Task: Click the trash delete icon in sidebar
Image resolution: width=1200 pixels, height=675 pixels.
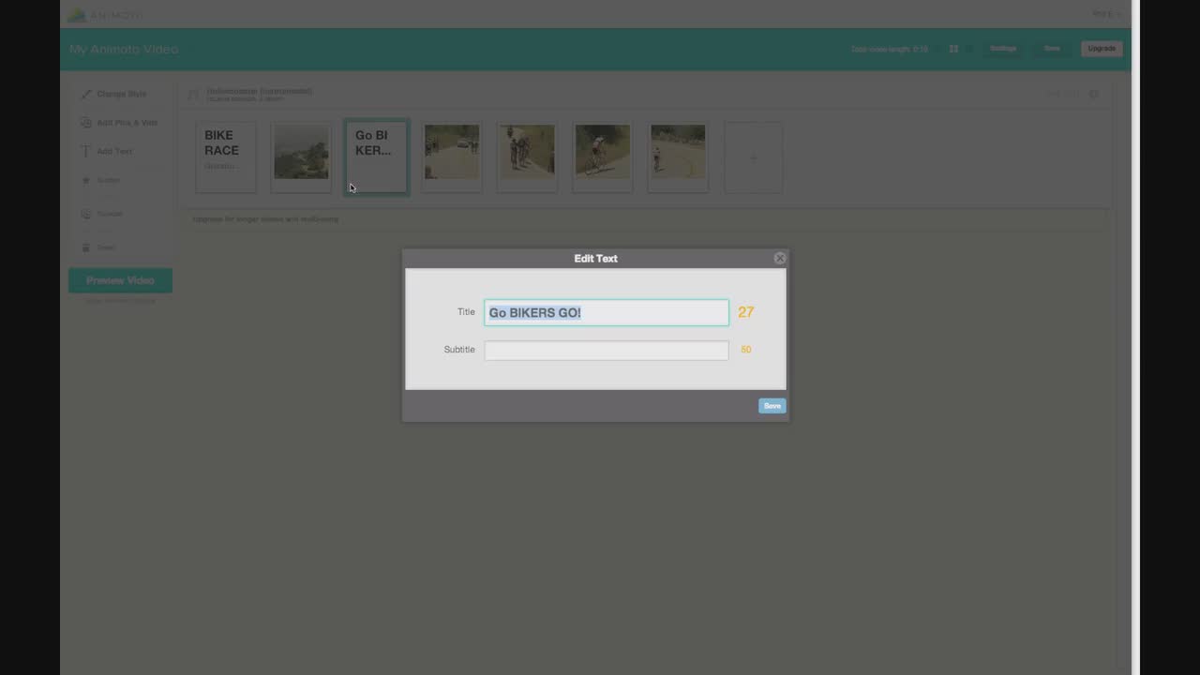Action: [86, 247]
